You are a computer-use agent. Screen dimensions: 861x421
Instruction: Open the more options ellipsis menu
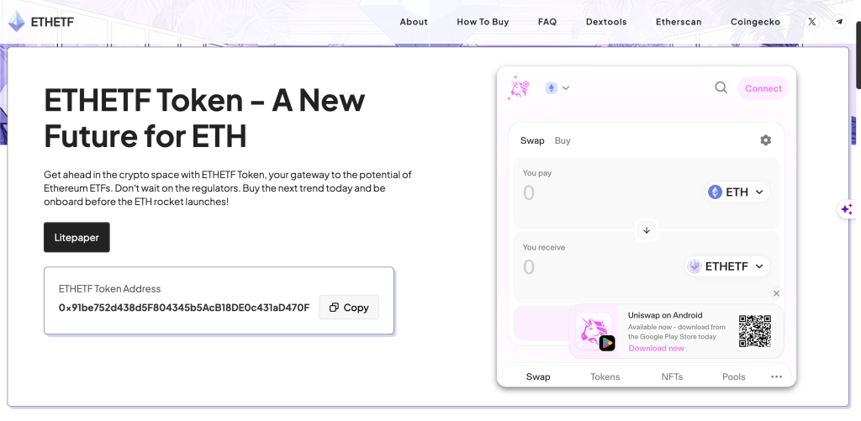pyautogui.click(x=776, y=376)
